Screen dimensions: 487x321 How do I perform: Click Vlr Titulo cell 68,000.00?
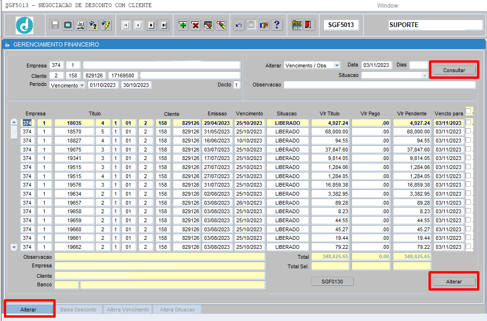(x=330, y=132)
